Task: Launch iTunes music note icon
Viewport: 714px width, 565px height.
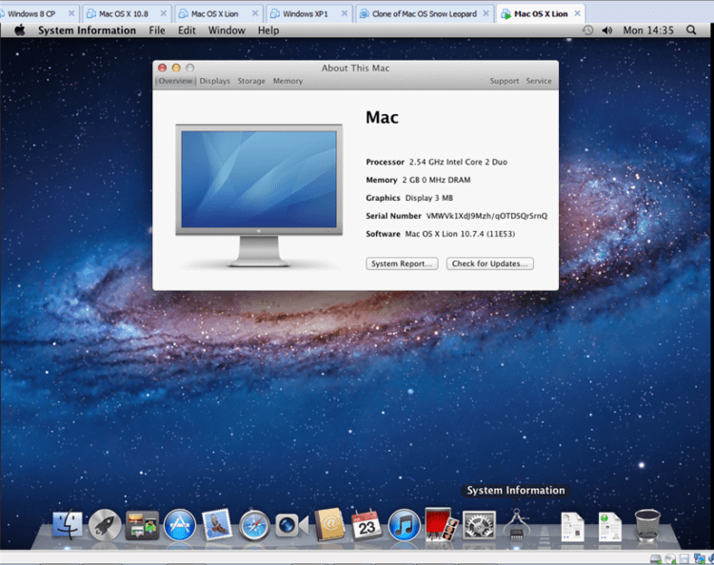Action: (x=404, y=525)
